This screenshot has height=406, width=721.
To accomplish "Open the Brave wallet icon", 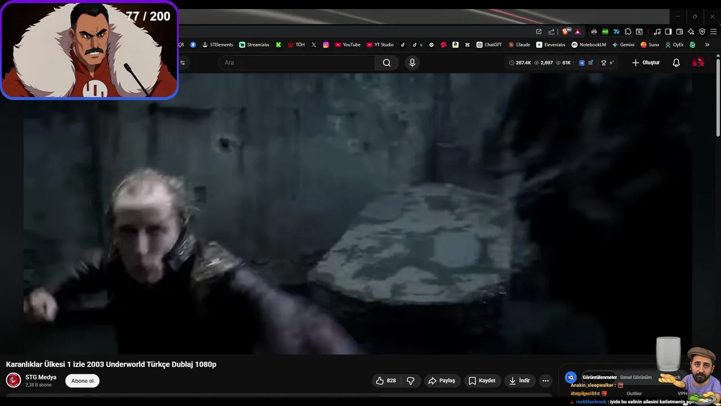I will [x=680, y=32].
